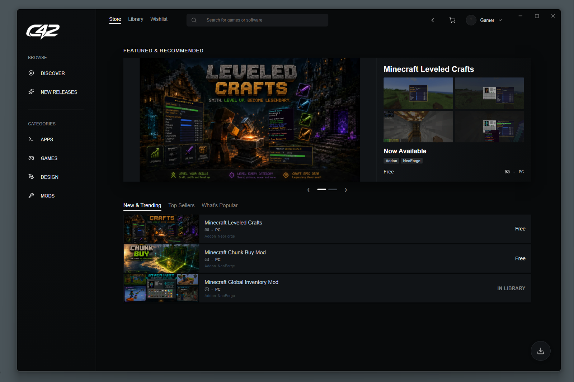Click the Design pen icon
This screenshot has width=574, height=382.
[x=31, y=177]
